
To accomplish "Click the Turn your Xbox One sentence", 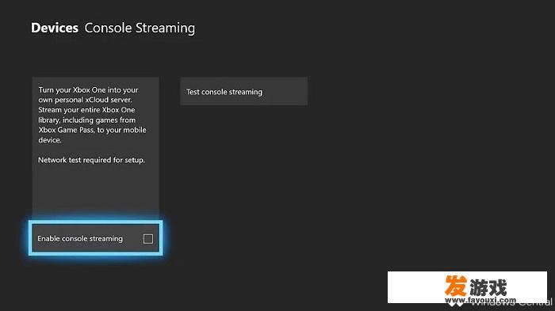I will tap(89, 95).
